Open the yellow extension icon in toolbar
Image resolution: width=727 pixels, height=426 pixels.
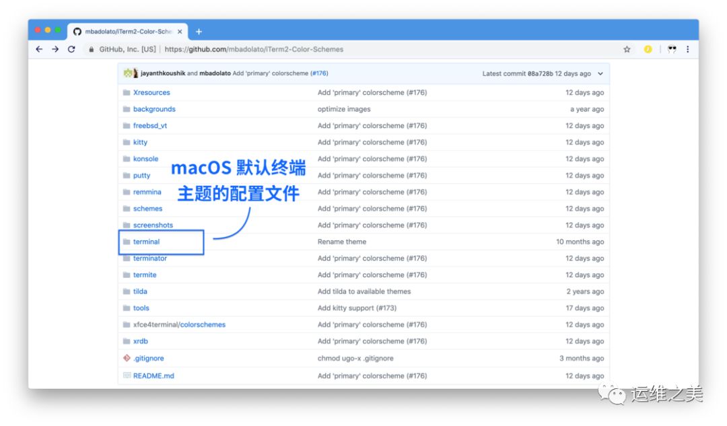pyautogui.click(x=648, y=49)
